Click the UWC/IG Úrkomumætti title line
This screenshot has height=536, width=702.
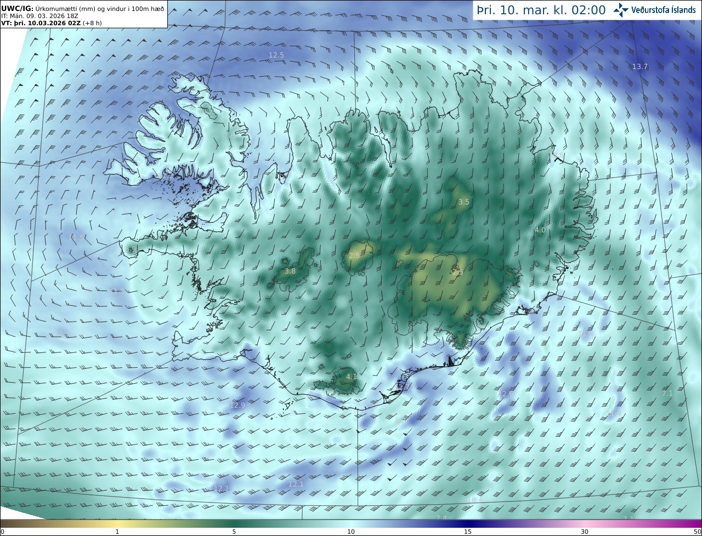click(82, 9)
